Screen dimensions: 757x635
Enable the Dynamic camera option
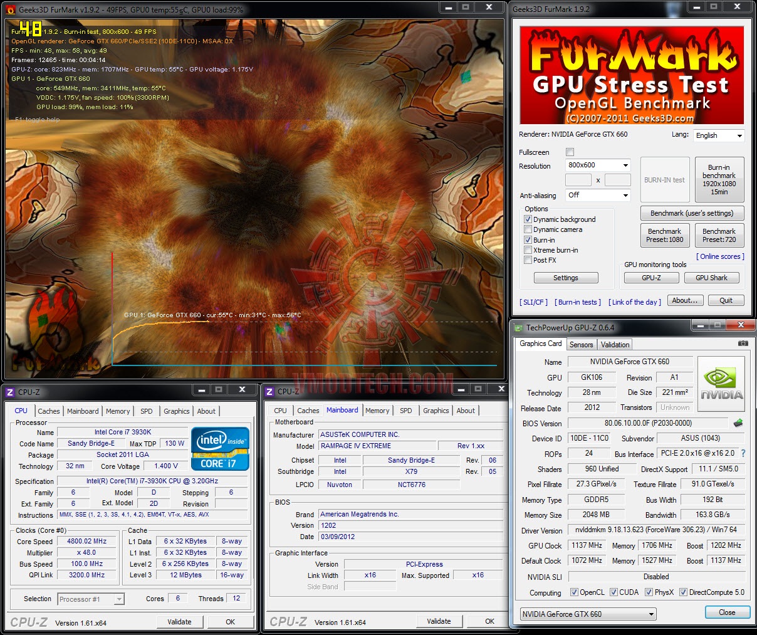tap(528, 229)
